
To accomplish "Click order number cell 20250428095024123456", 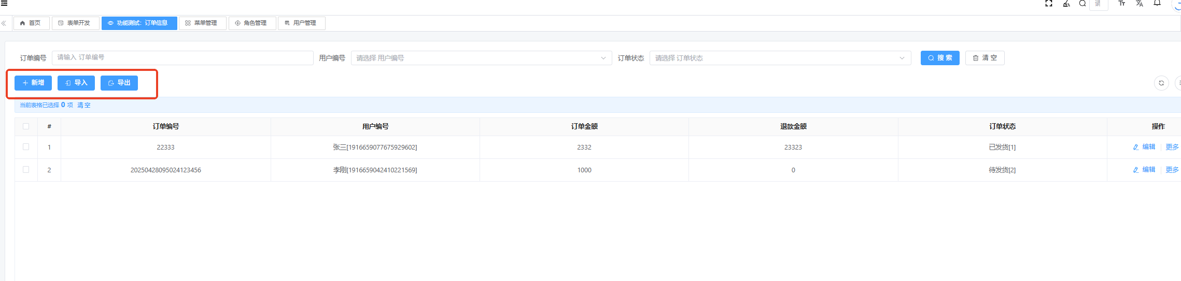I will [166, 170].
